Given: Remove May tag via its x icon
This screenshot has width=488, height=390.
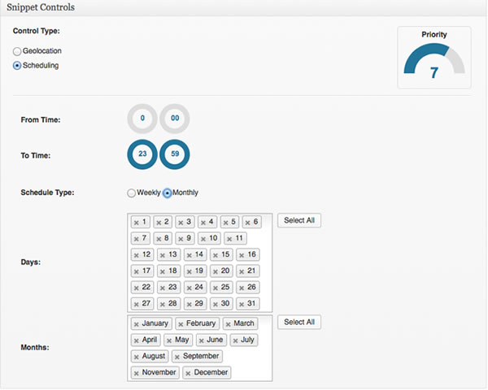Looking at the screenshot, I should point(169,340).
